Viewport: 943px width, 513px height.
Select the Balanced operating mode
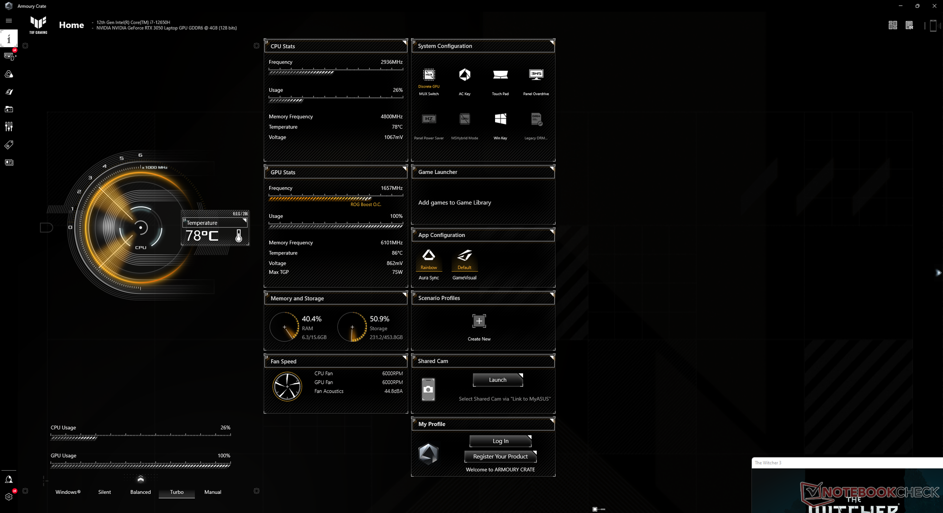[140, 492]
